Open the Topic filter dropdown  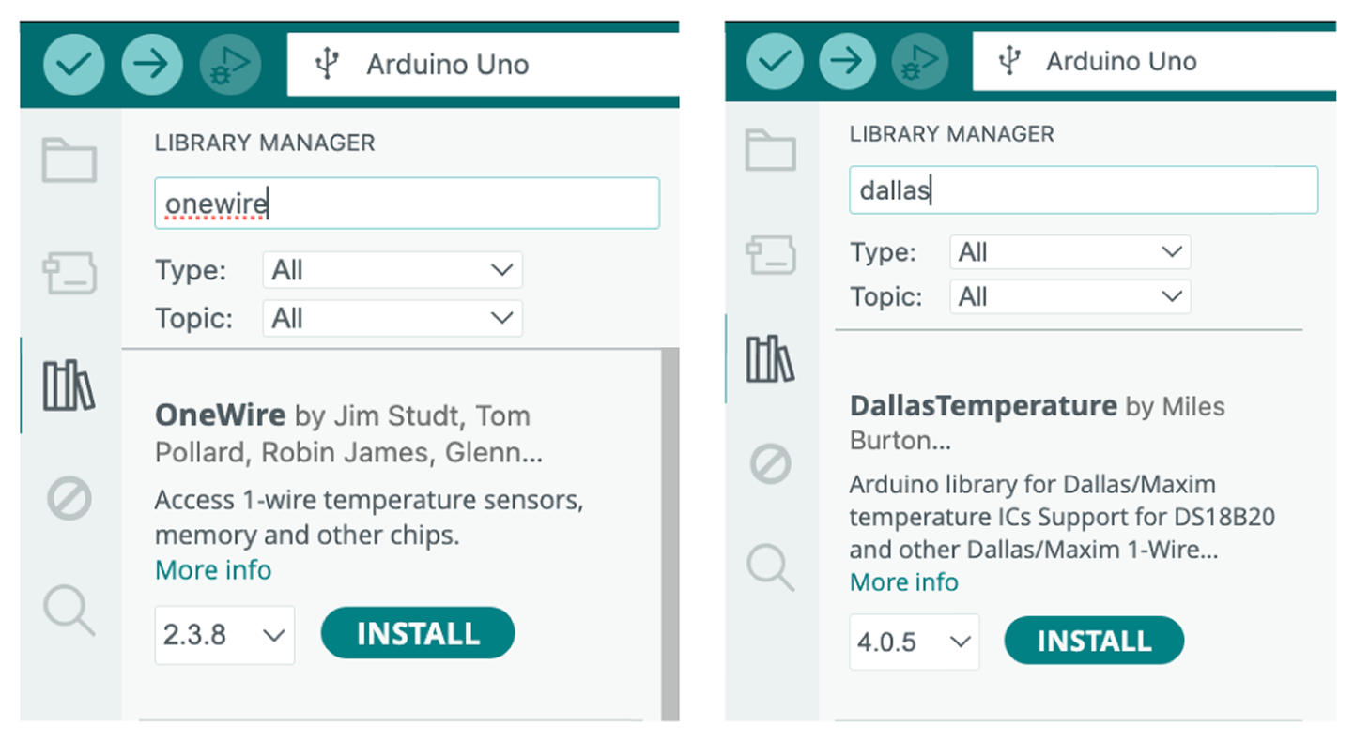point(392,318)
